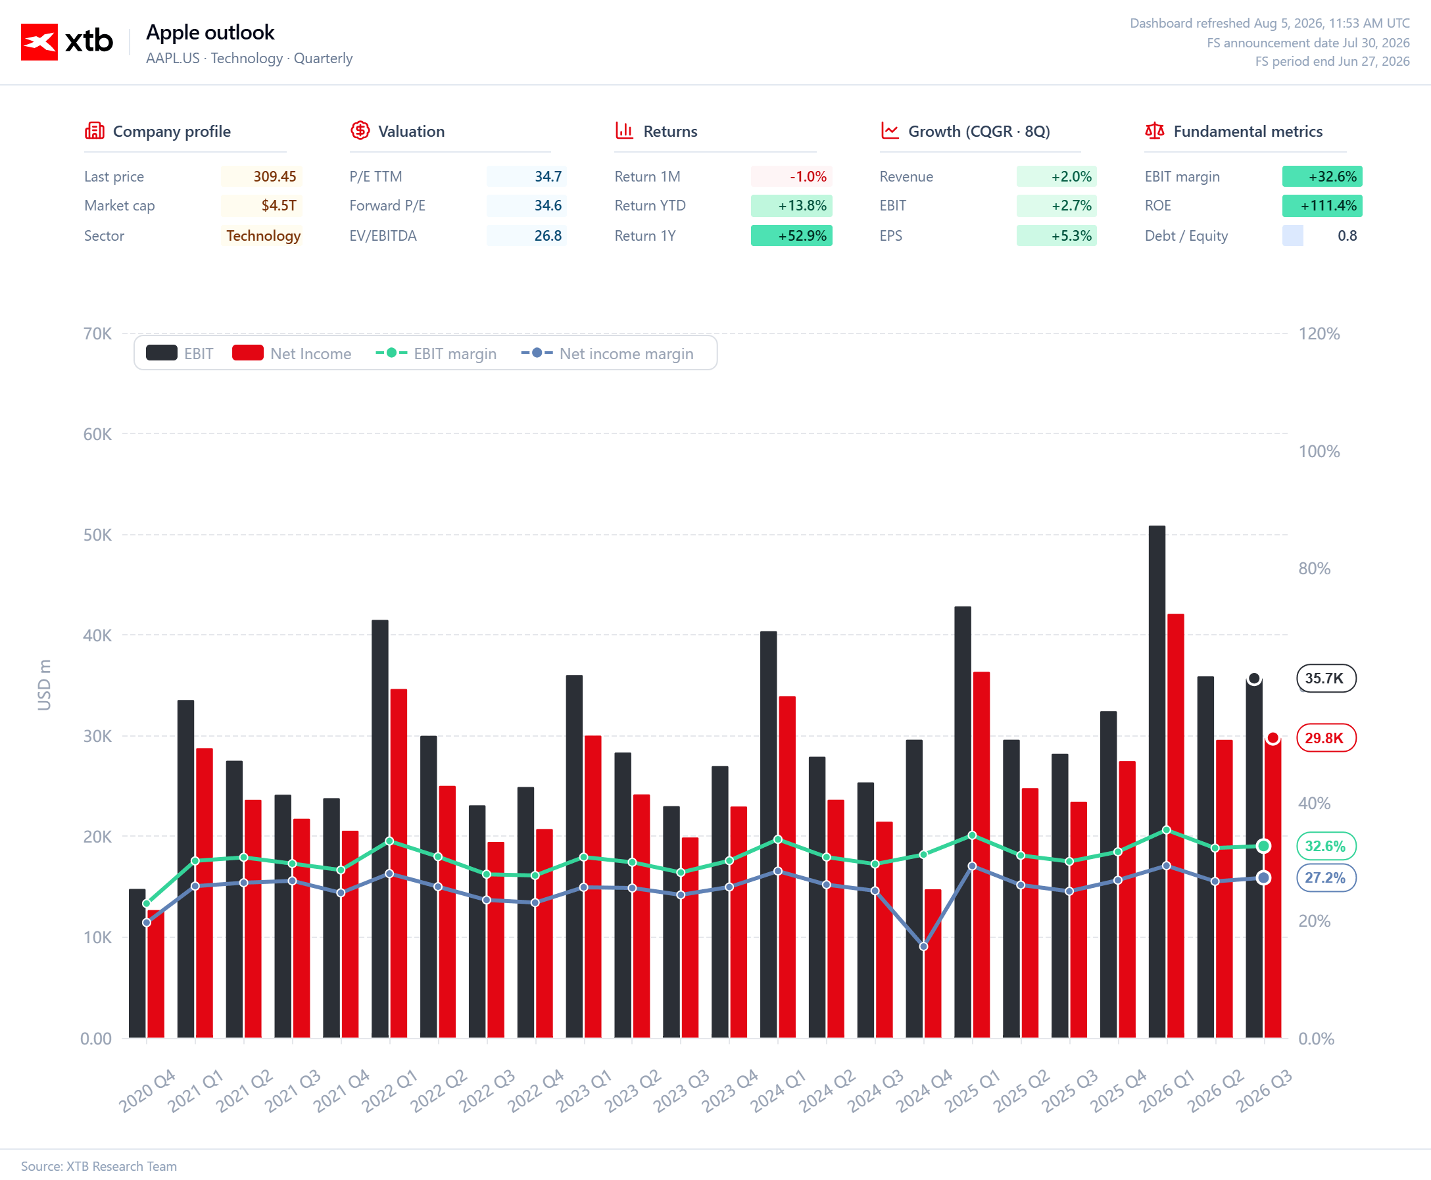Click the Source: XTB Research Team footer
This screenshot has height=1180, width=1431.
pos(99,1166)
